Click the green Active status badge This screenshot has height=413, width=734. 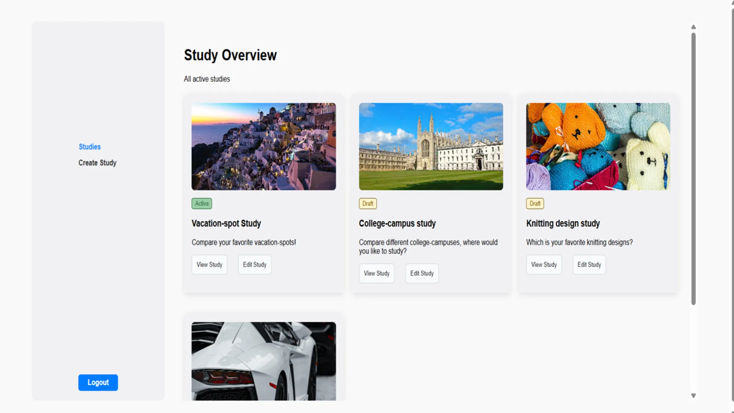click(x=201, y=203)
